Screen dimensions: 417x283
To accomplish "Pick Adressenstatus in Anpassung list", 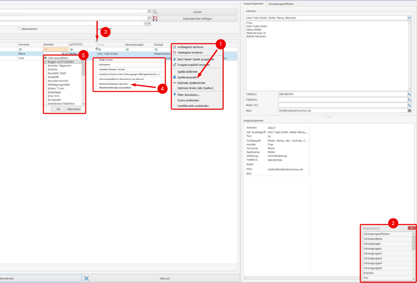I will pyautogui.click(x=387, y=239).
